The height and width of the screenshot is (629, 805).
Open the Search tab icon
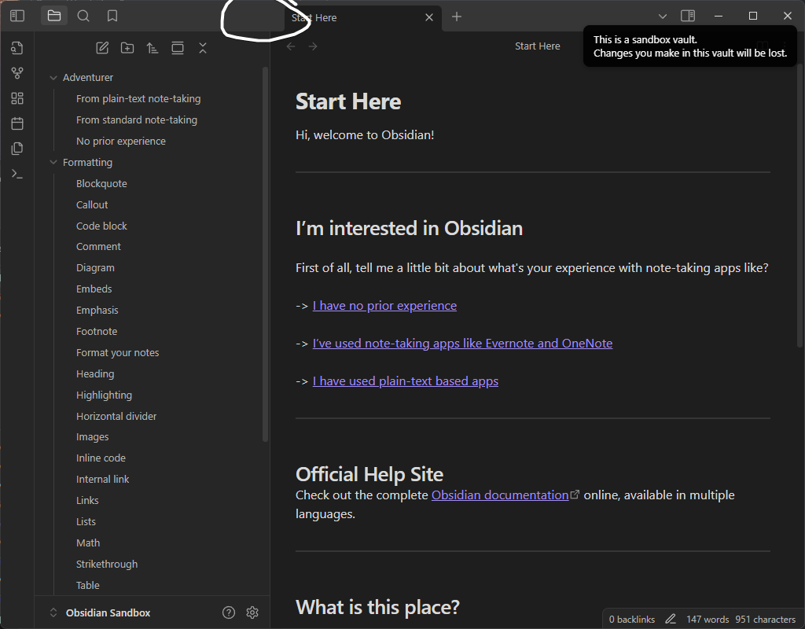pyautogui.click(x=83, y=16)
